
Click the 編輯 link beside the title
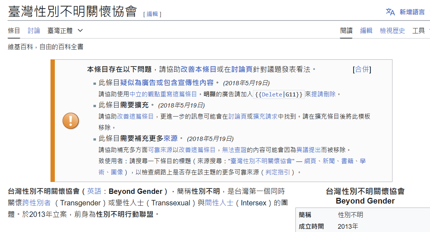coord(152,14)
